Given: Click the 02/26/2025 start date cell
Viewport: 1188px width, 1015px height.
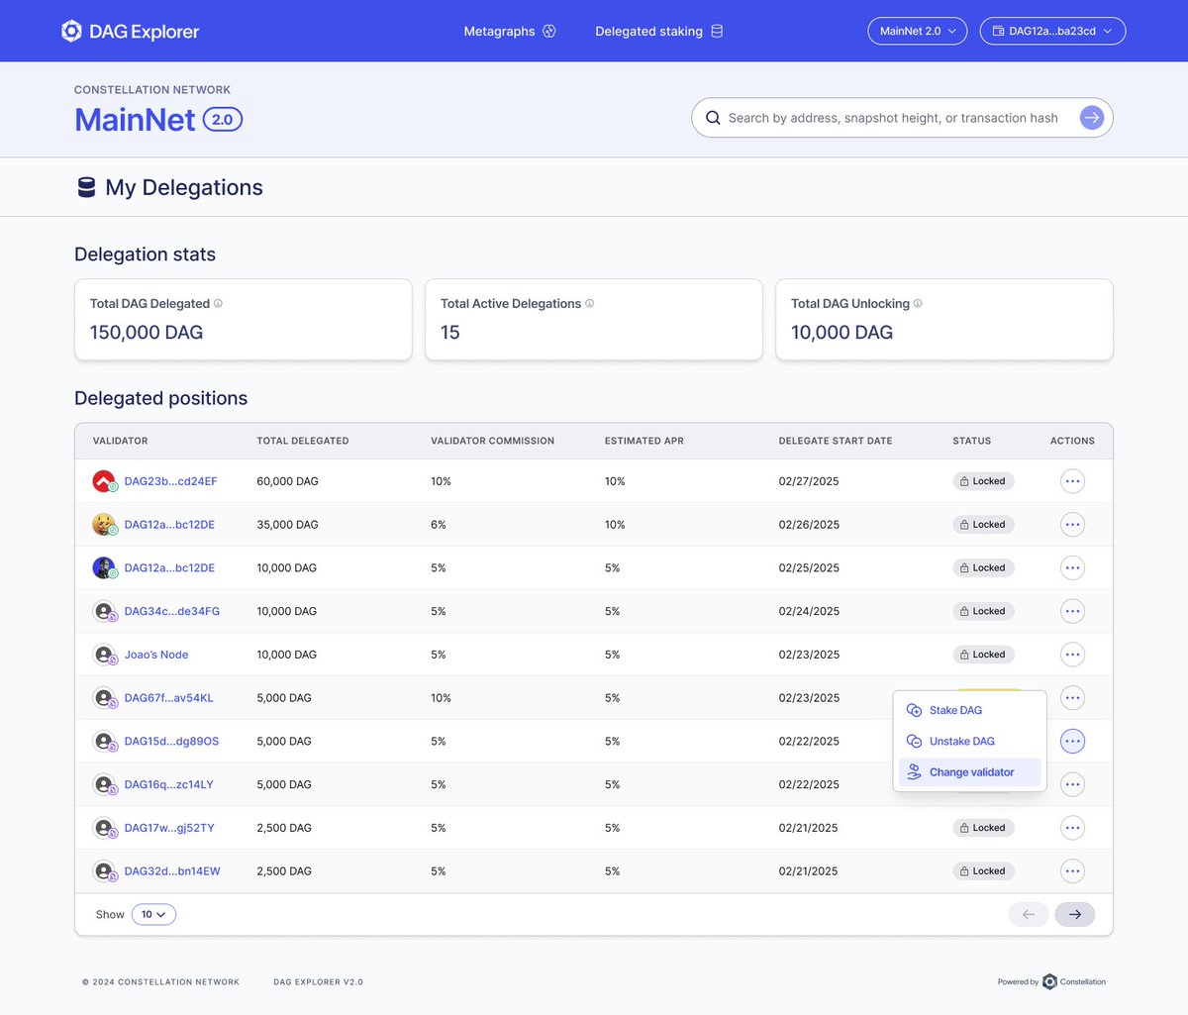Looking at the screenshot, I should pos(809,525).
